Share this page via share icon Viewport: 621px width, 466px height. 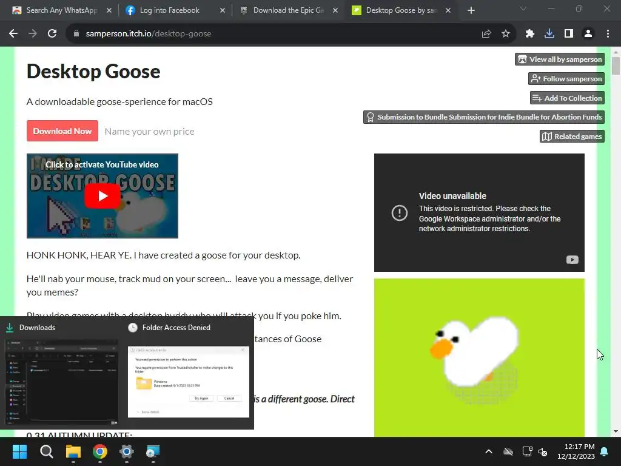(486, 34)
